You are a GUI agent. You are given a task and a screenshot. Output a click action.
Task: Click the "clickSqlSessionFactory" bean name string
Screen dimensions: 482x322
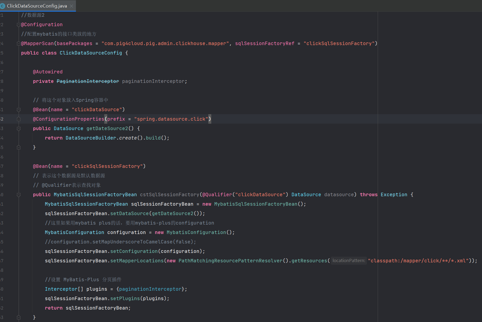coord(108,166)
